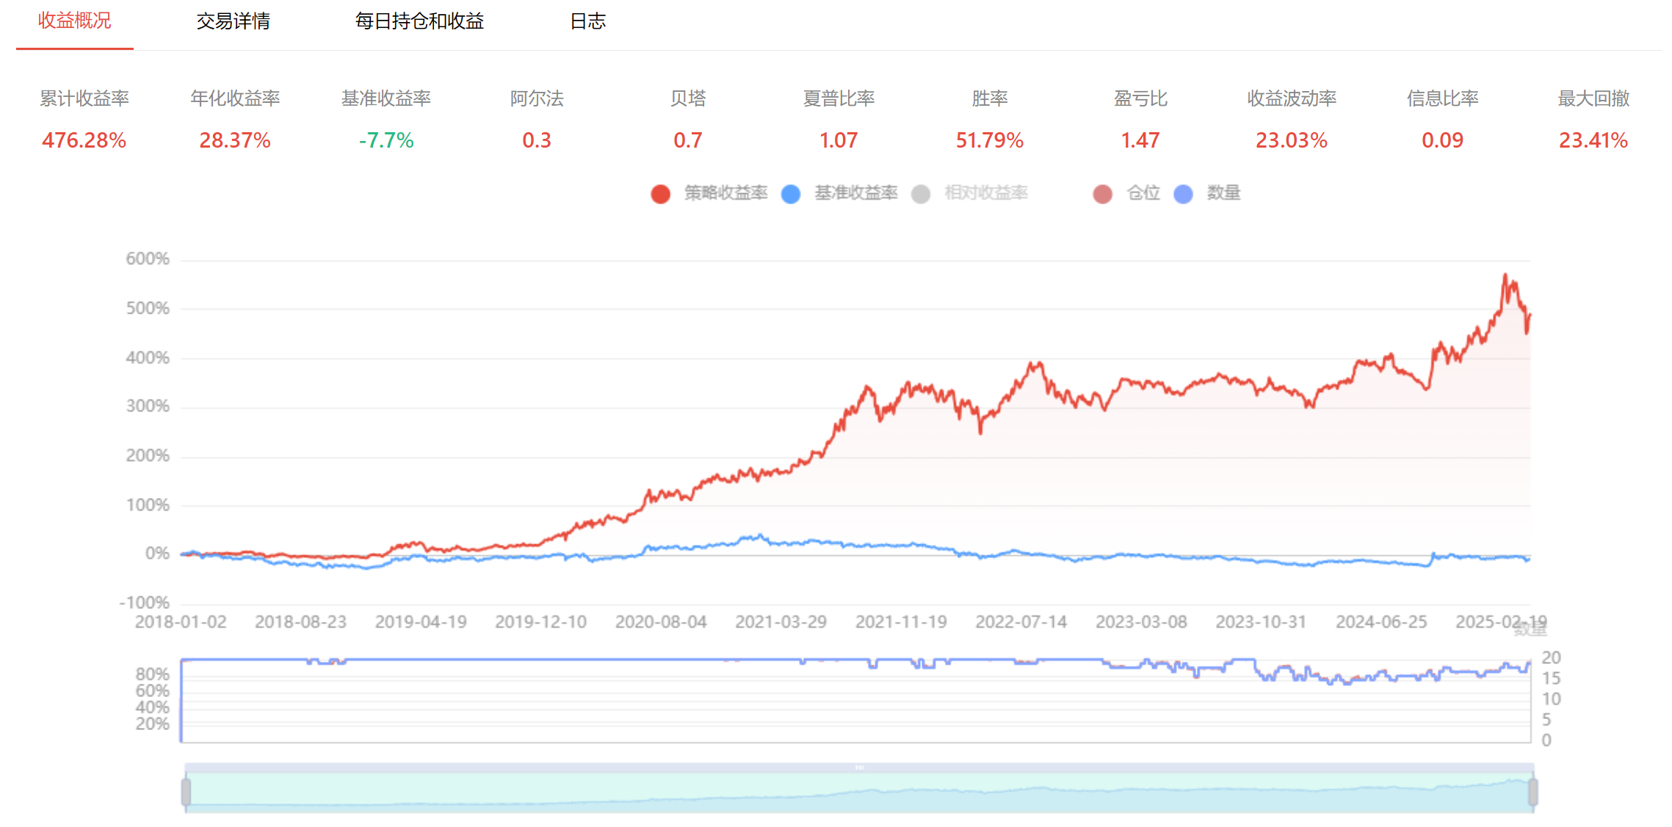Open the 每日持仓和收益 tab
The width and height of the screenshot is (1672, 827).
click(419, 21)
